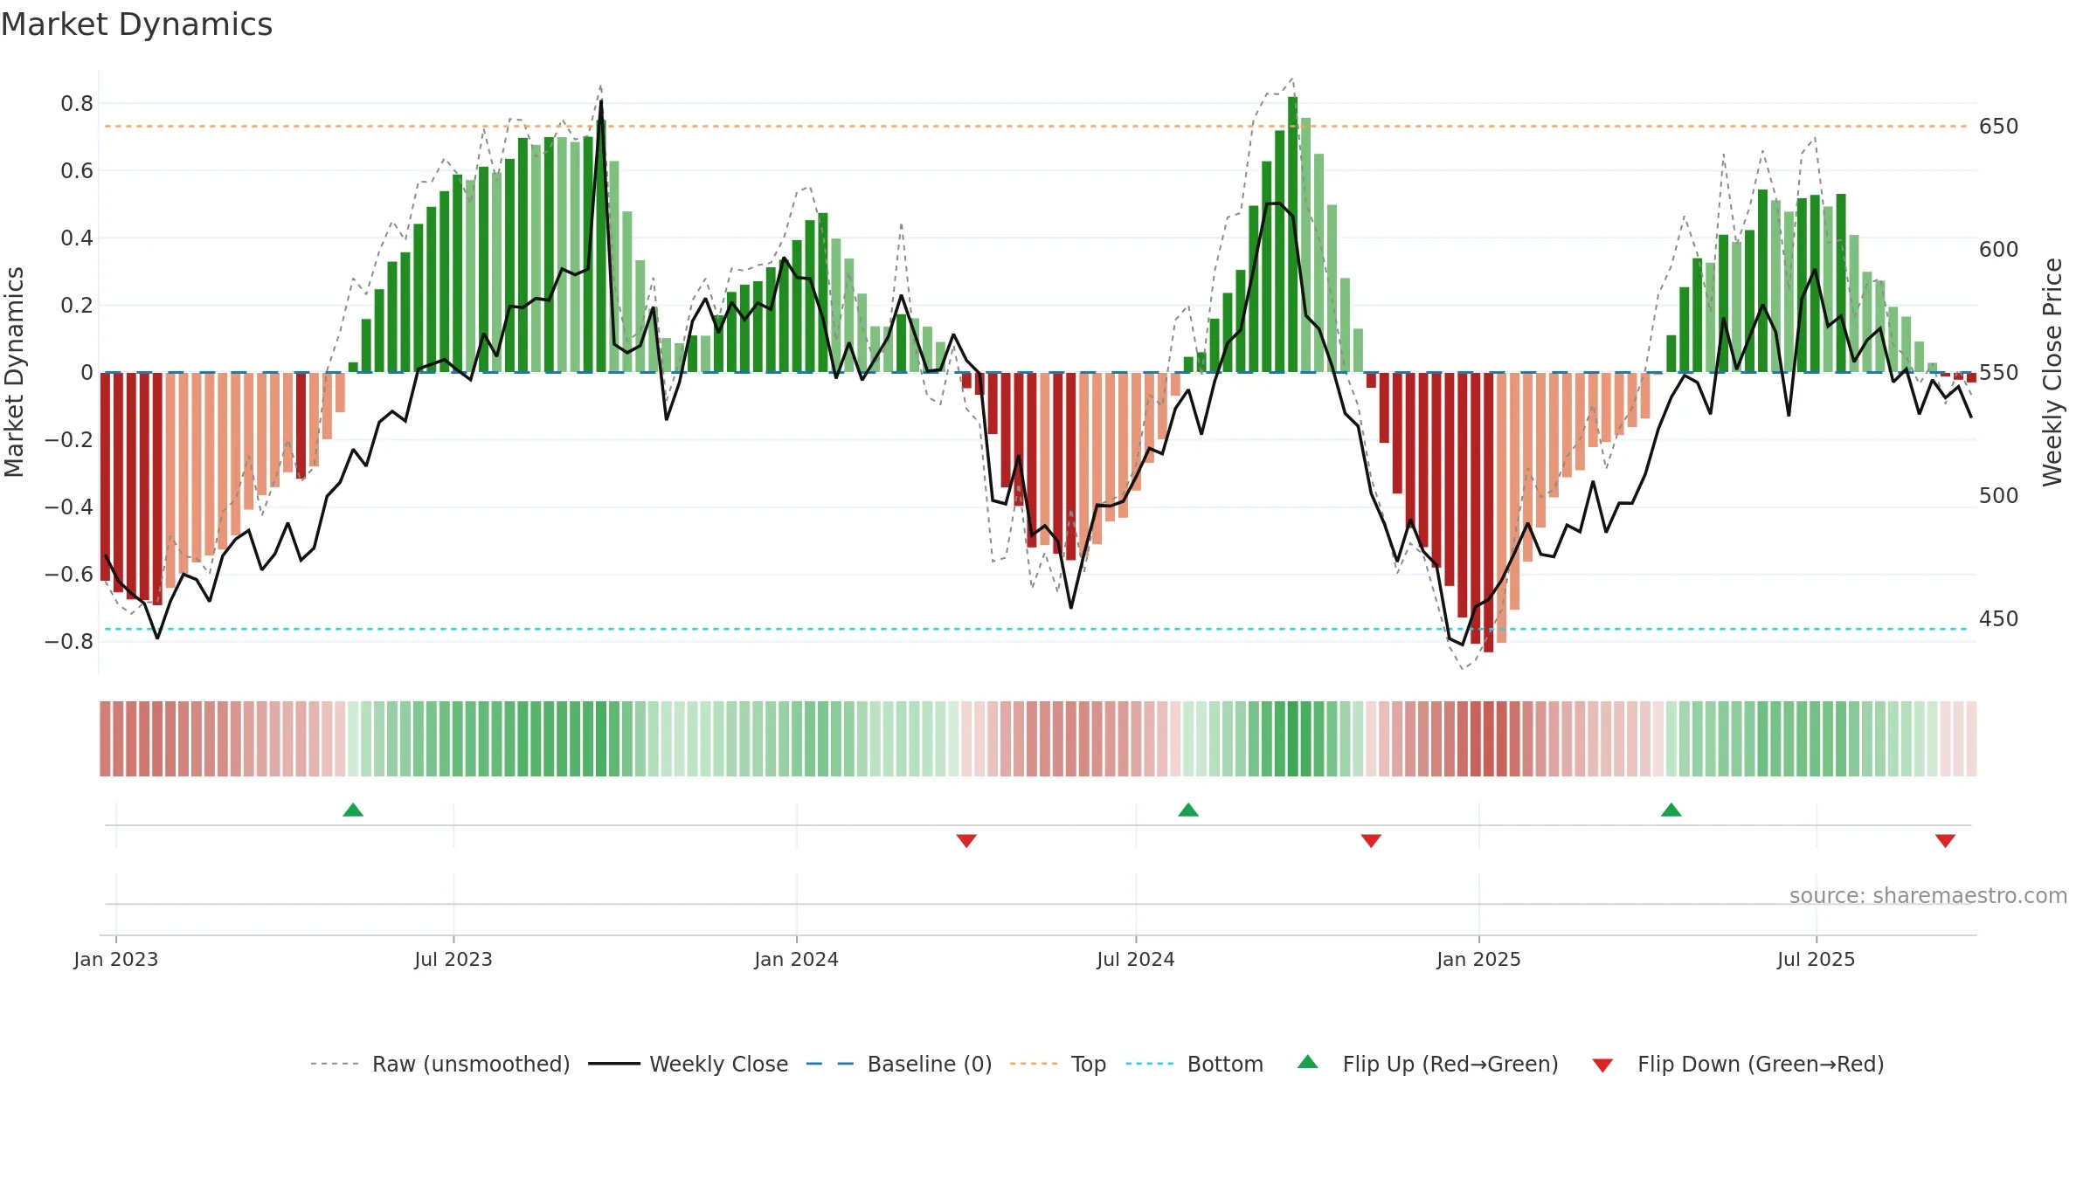This screenshot has width=2097, height=1179.
Task: Click the −0.4 left axis tick label
Action: (x=69, y=507)
